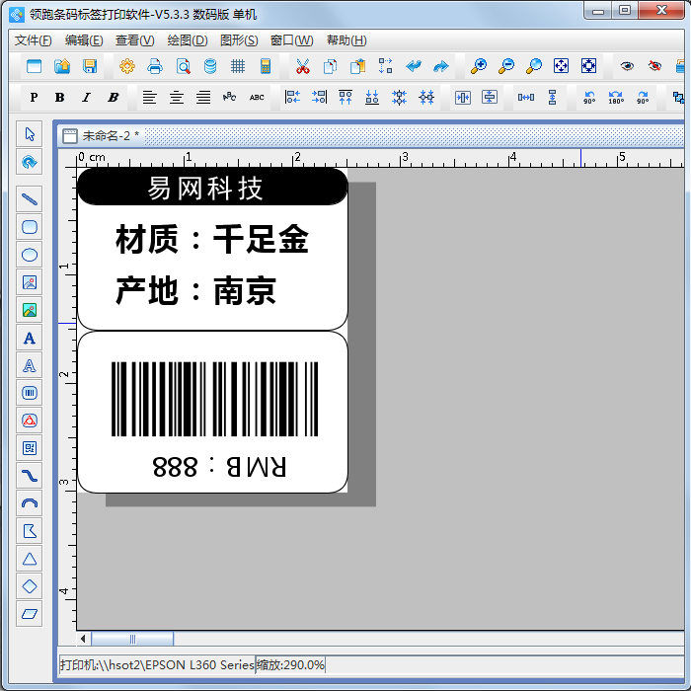Align text left

(150, 98)
